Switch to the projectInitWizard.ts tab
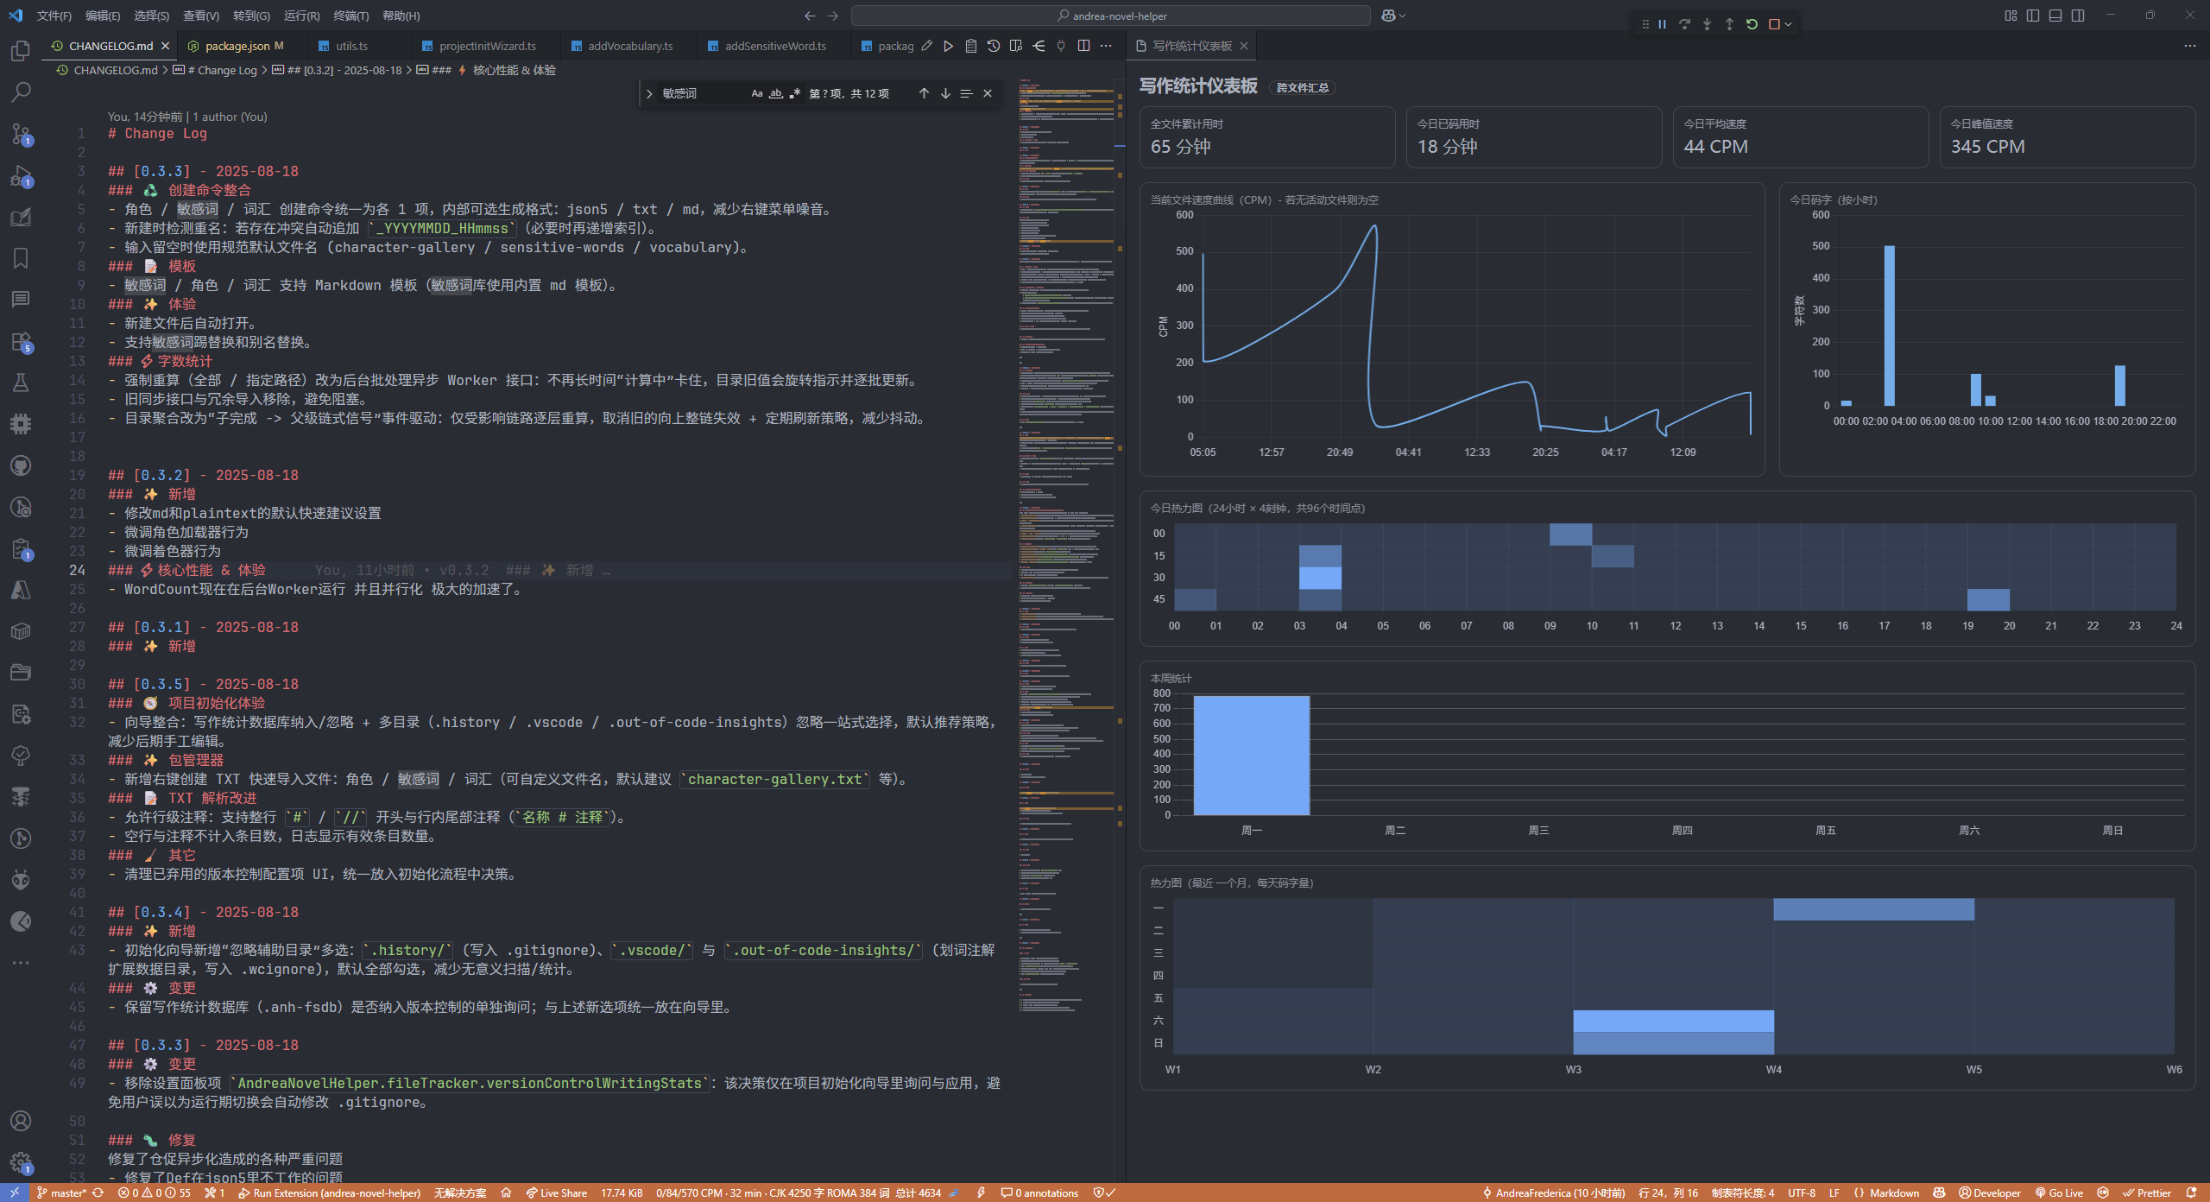This screenshot has height=1202, width=2210. pyautogui.click(x=487, y=46)
